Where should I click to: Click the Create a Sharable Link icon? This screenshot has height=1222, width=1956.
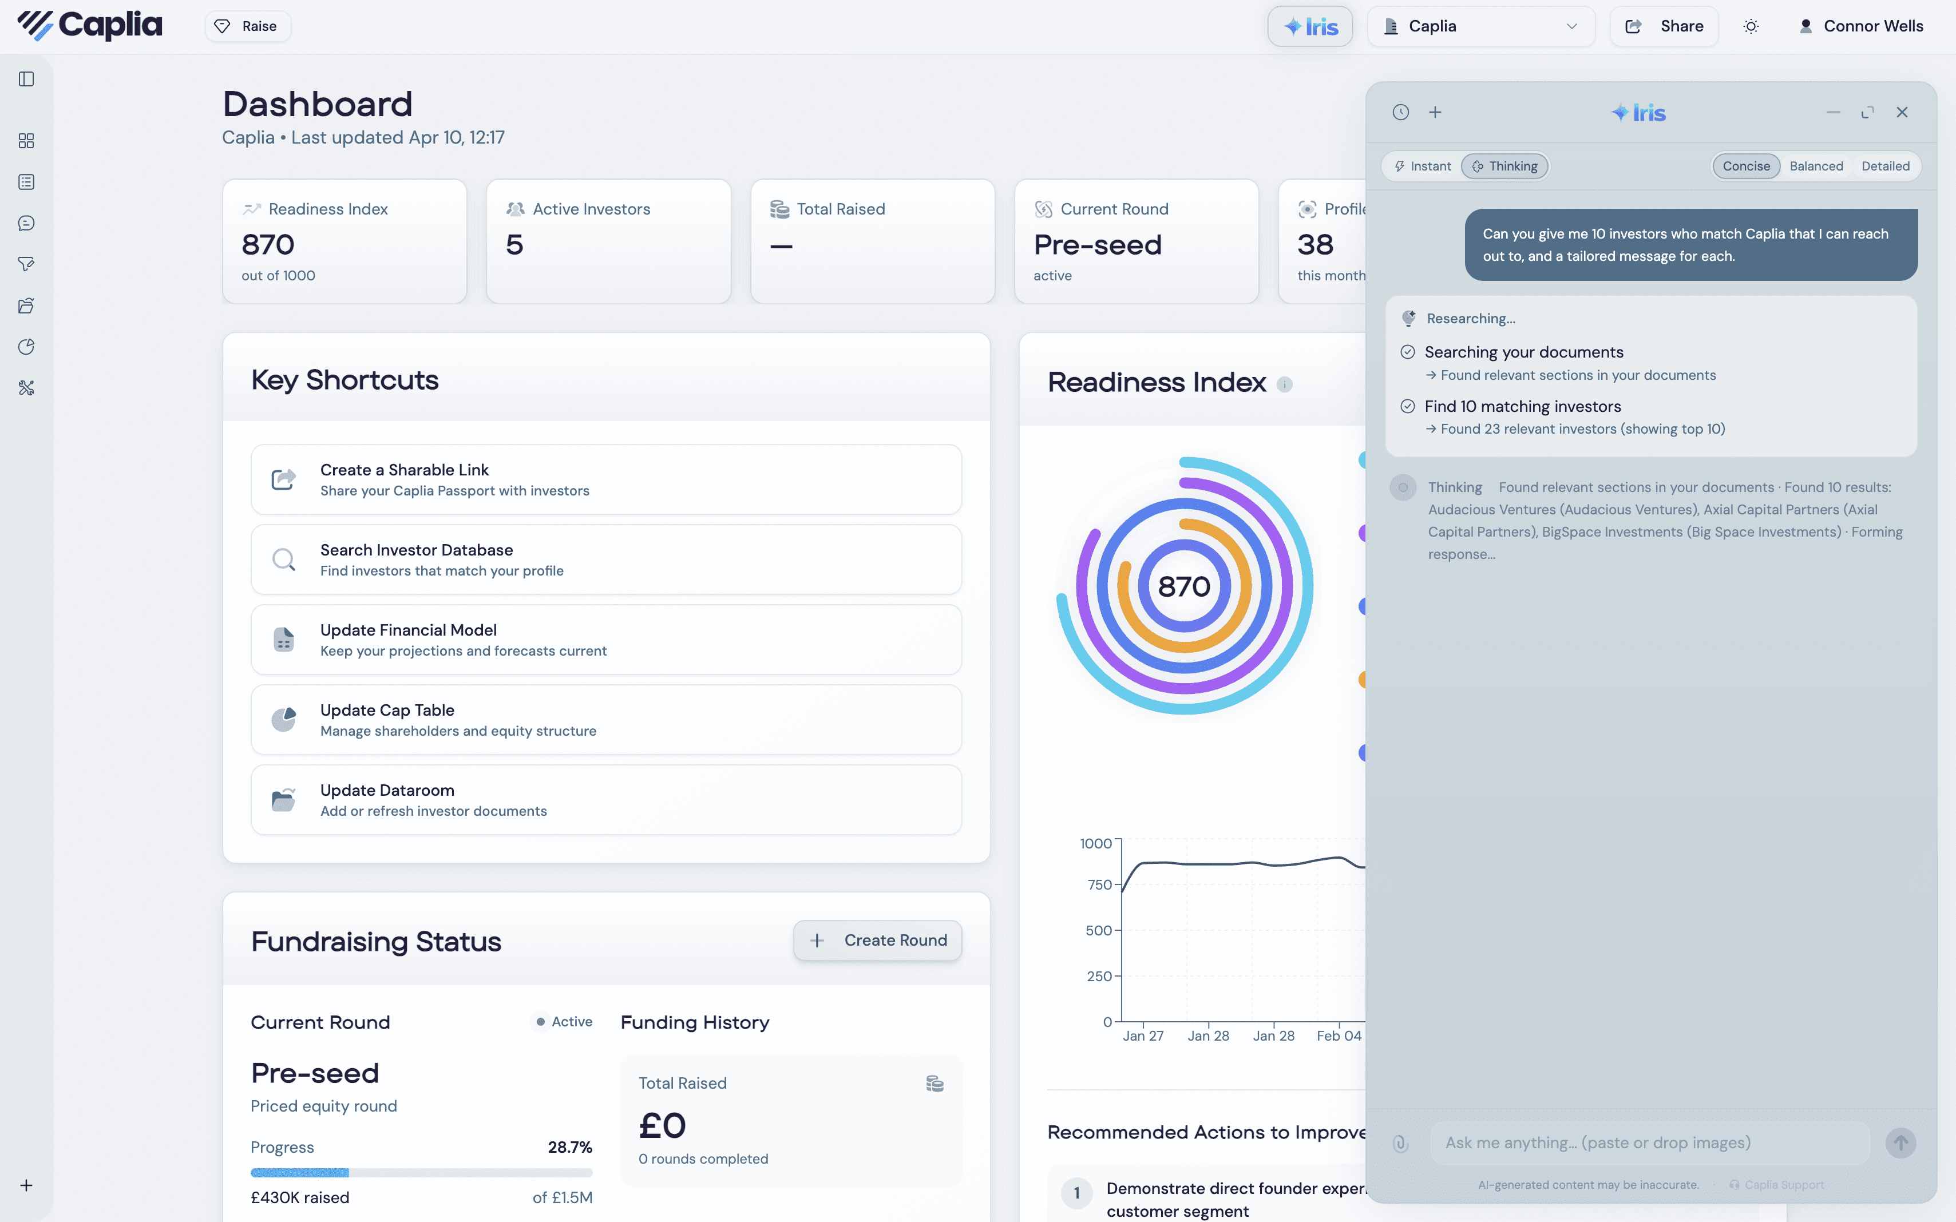(284, 479)
